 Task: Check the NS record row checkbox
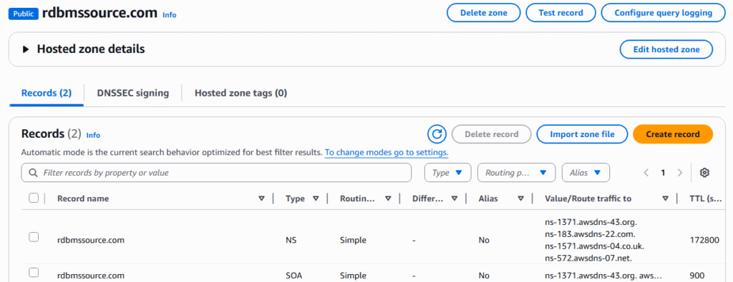coord(34,237)
